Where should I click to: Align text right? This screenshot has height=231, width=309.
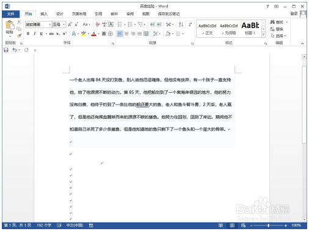click(x=133, y=34)
